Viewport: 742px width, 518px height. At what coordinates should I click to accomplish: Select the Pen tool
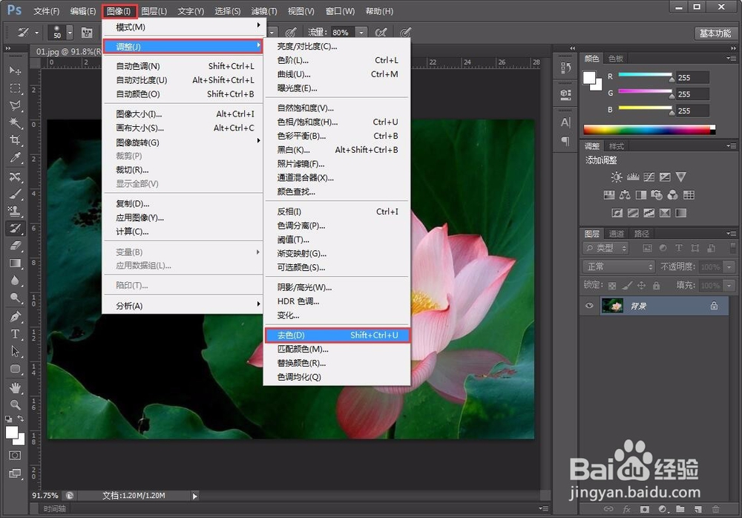16,317
